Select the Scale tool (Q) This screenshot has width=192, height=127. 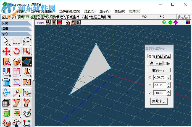point(27,51)
